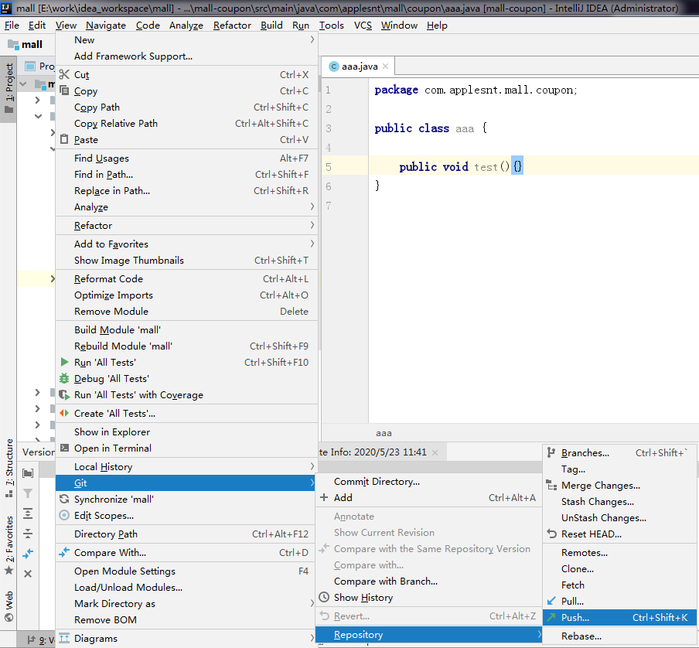Click the Push green arrow icon
The width and height of the screenshot is (699, 648).
[551, 617]
